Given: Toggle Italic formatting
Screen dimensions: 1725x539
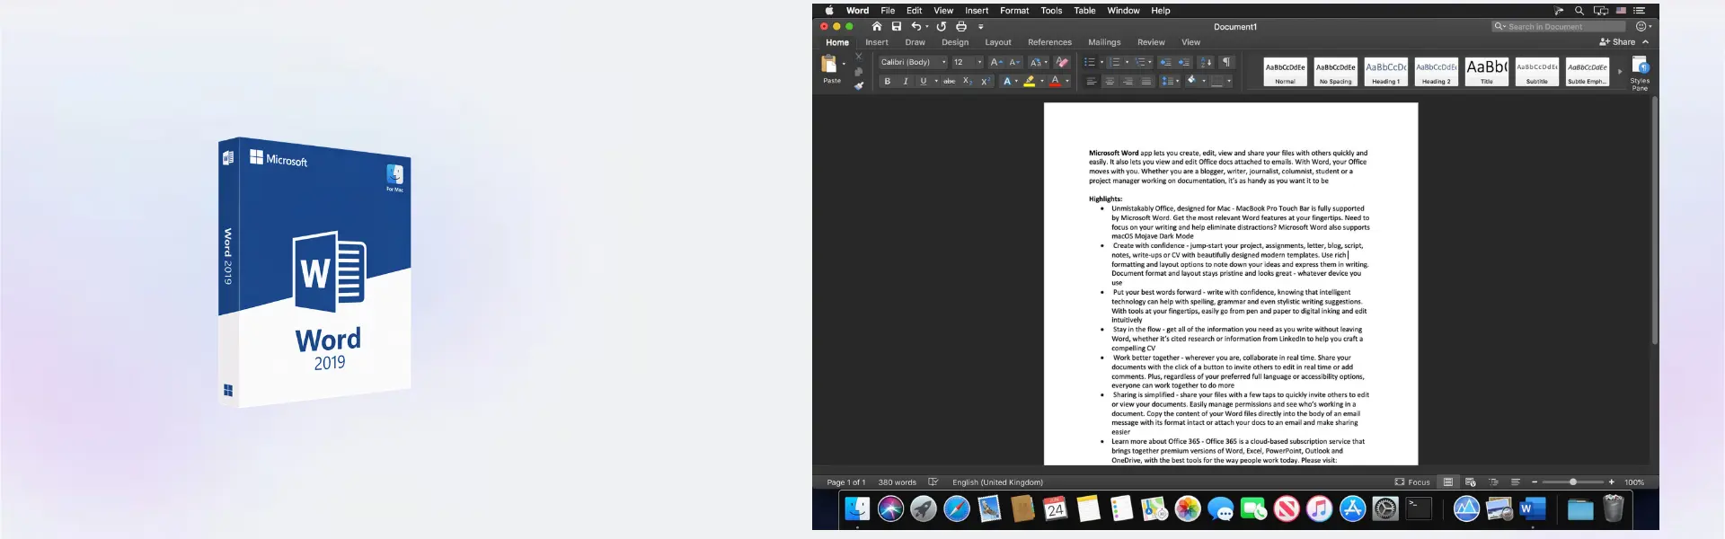Looking at the screenshot, I should click(x=906, y=81).
